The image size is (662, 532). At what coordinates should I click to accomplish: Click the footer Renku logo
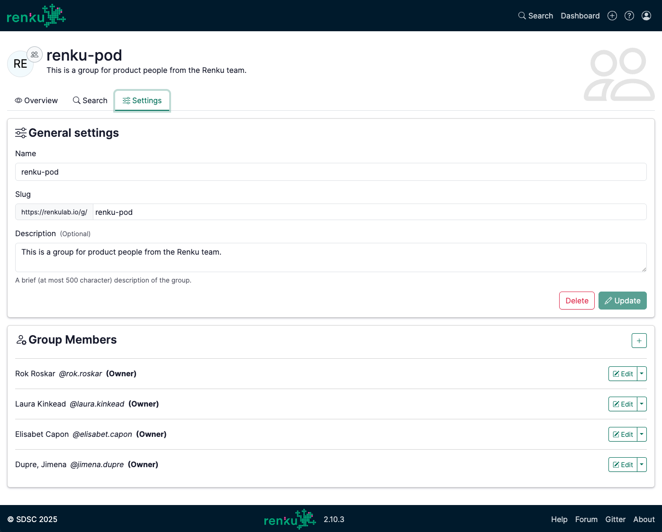tap(290, 519)
